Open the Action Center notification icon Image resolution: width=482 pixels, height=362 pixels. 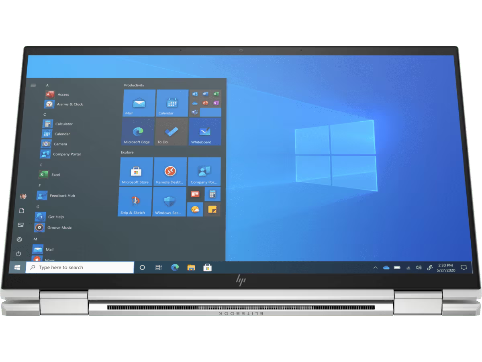(464, 268)
